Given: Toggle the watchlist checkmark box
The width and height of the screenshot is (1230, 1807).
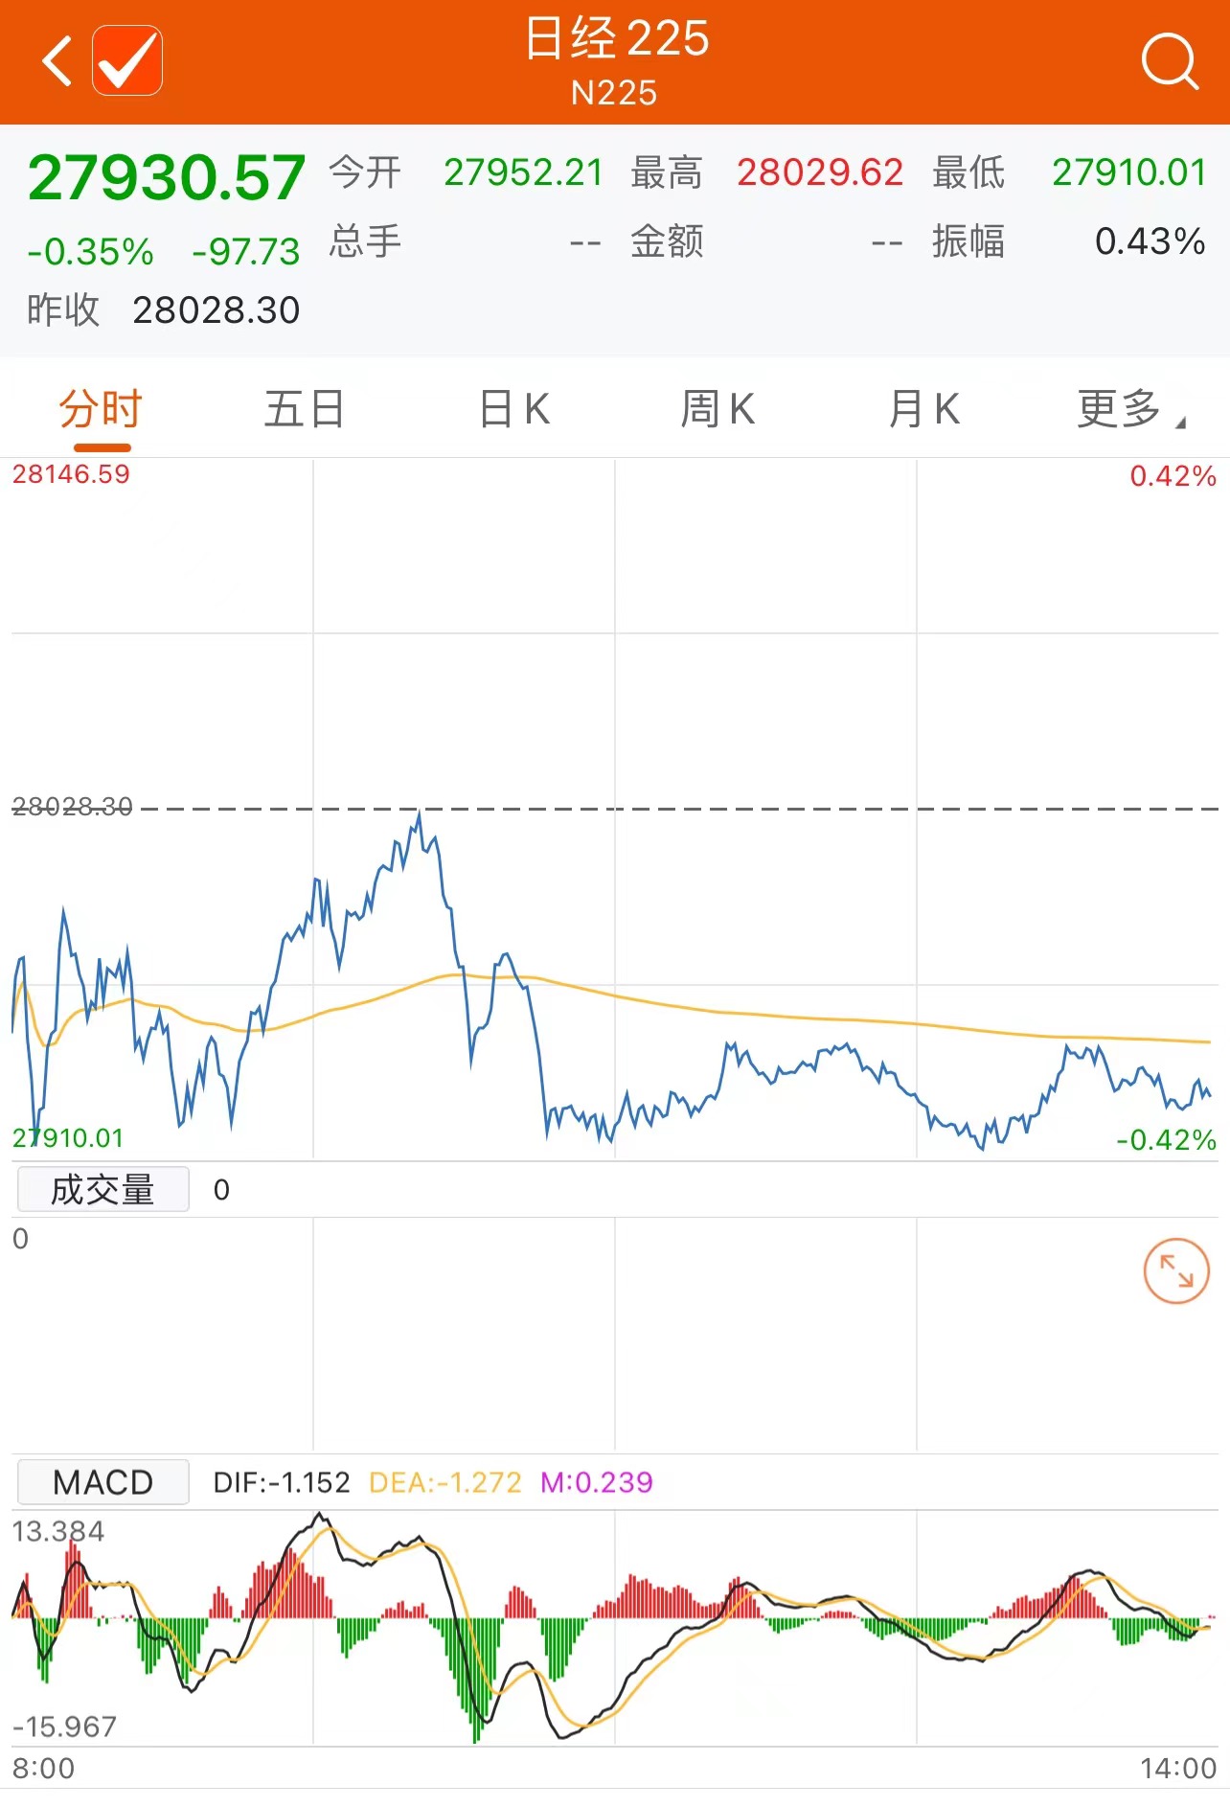Looking at the screenshot, I should pyautogui.click(x=127, y=61).
